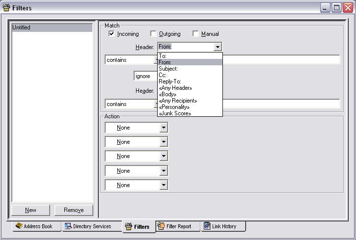The width and height of the screenshot is (356, 240).
Task: Click the New filter button
Action: click(x=30, y=210)
